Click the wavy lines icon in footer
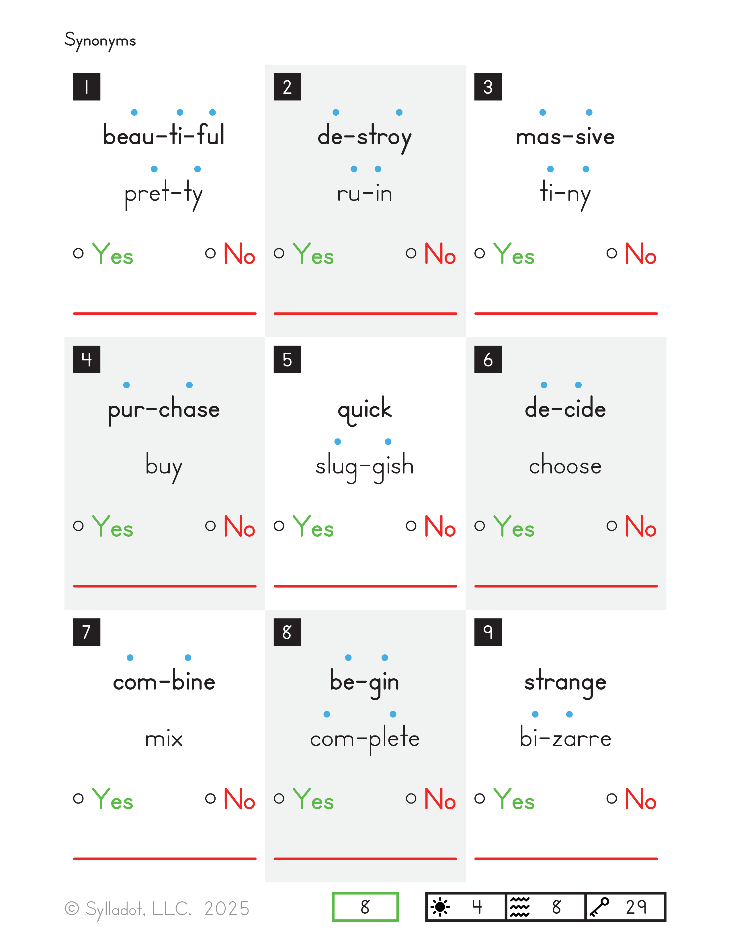Image resolution: width=731 pixels, height=947 pixels. coord(520,907)
